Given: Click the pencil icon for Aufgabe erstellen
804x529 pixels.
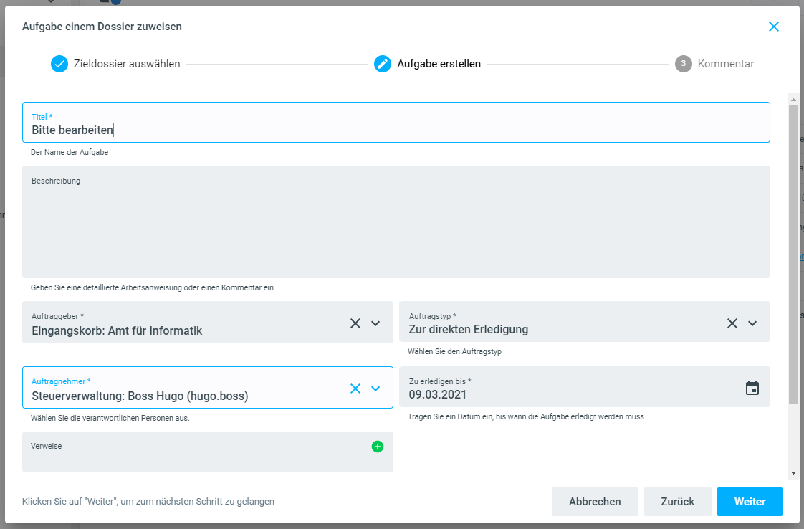Looking at the screenshot, I should 383,64.
